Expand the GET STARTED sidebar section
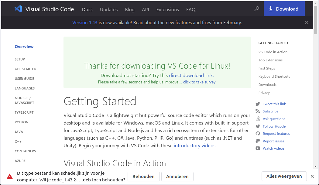The height and width of the screenshot is (185, 319). coord(26,69)
